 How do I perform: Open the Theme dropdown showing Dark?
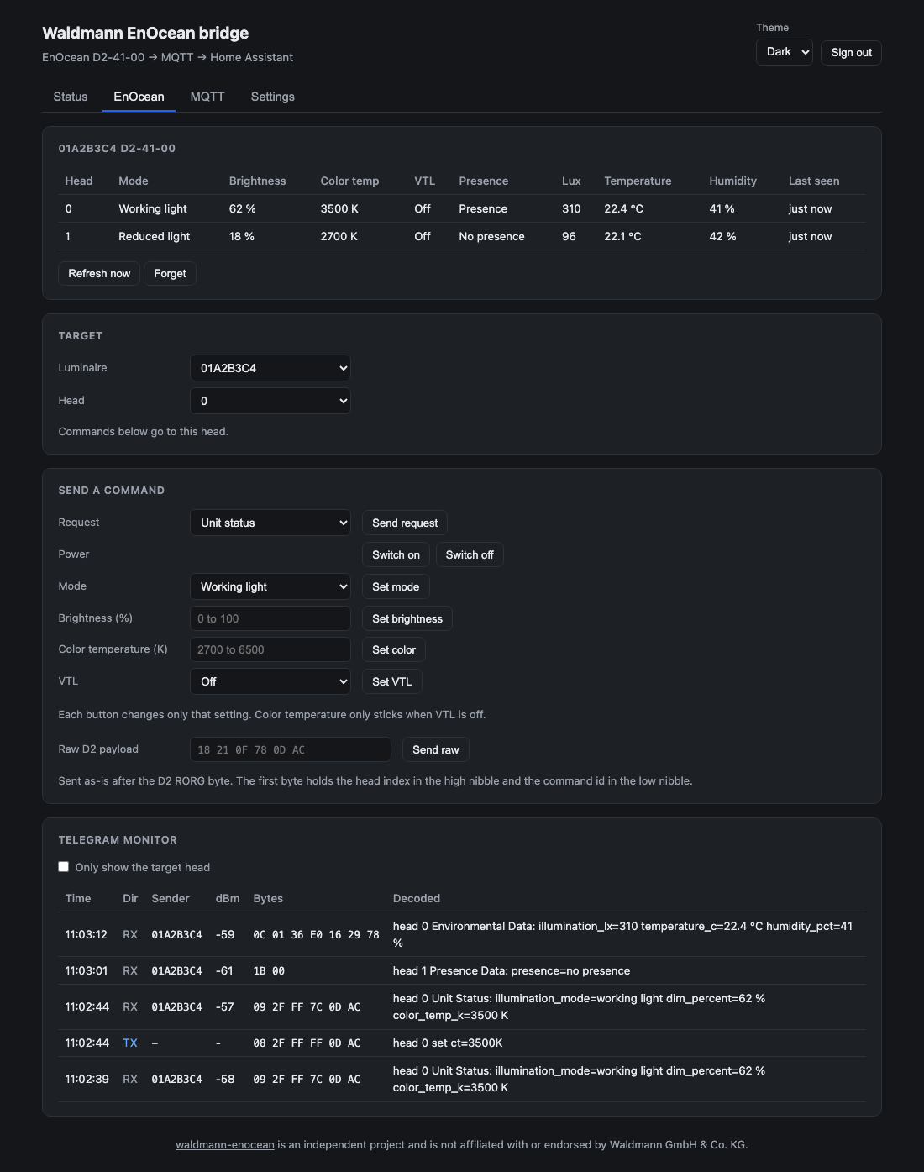(785, 52)
